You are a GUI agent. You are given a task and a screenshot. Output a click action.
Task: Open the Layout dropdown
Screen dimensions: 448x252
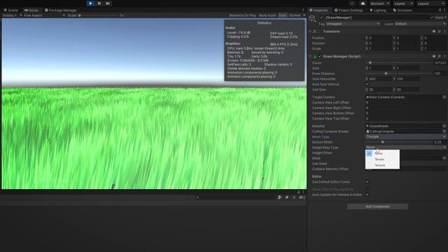coord(430,3)
